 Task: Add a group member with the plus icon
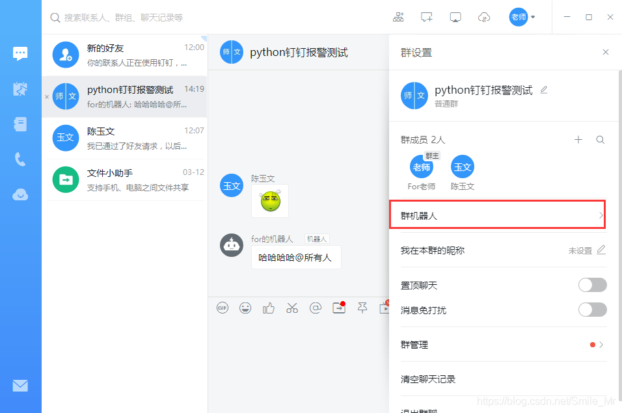point(578,139)
